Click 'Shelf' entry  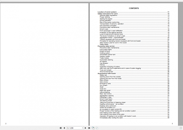[102, 87]
